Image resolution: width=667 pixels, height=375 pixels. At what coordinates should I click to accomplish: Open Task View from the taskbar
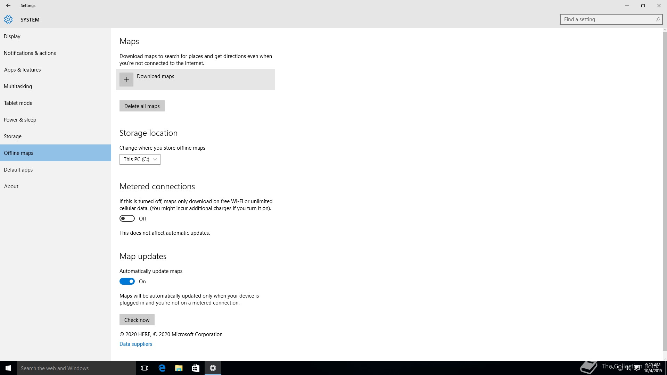pyautogui.click(x=145, y=368)
